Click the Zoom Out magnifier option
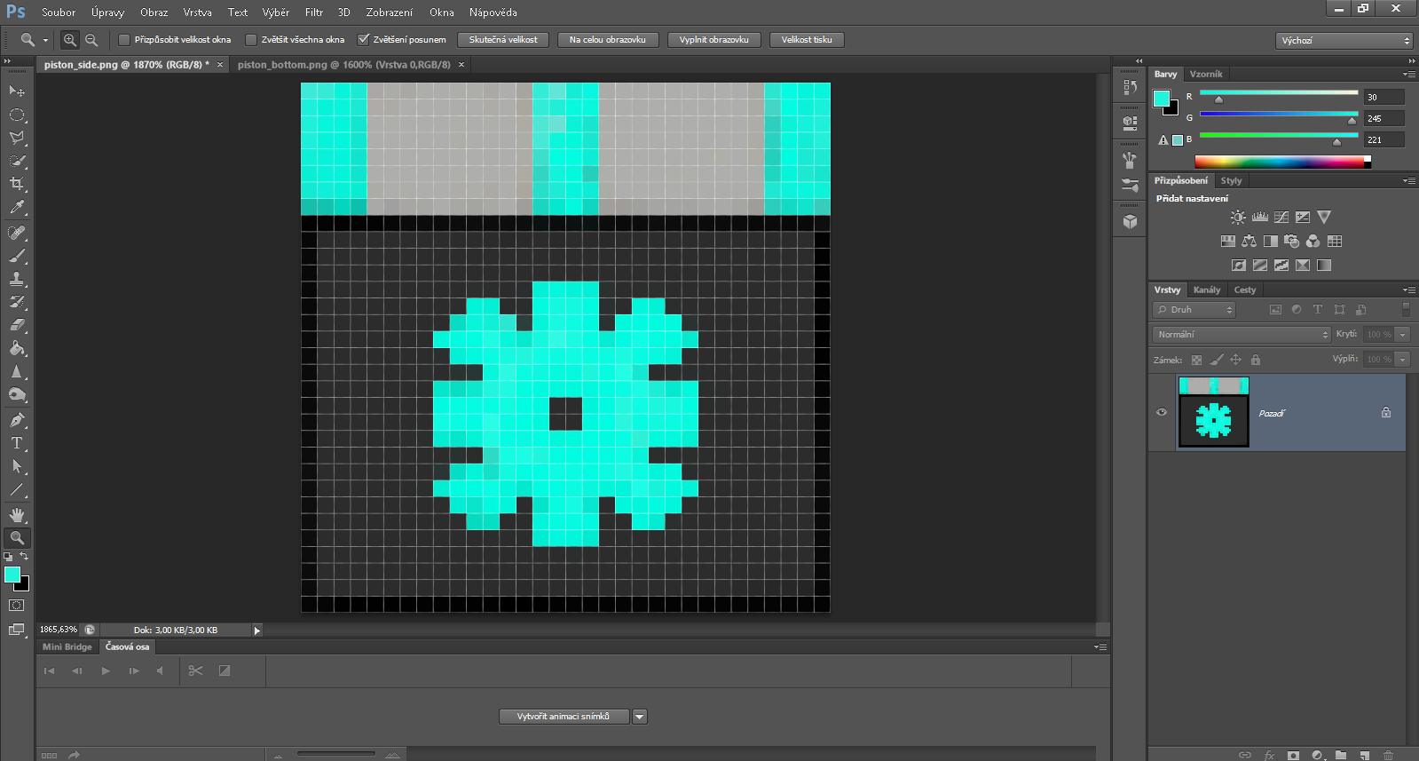This screenshot has height=761, width=1419. point(91,40)
